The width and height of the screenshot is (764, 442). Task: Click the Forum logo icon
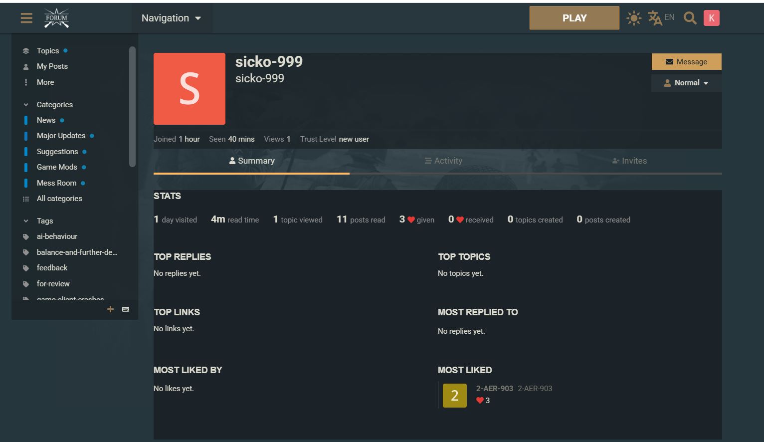click(56, 18)
